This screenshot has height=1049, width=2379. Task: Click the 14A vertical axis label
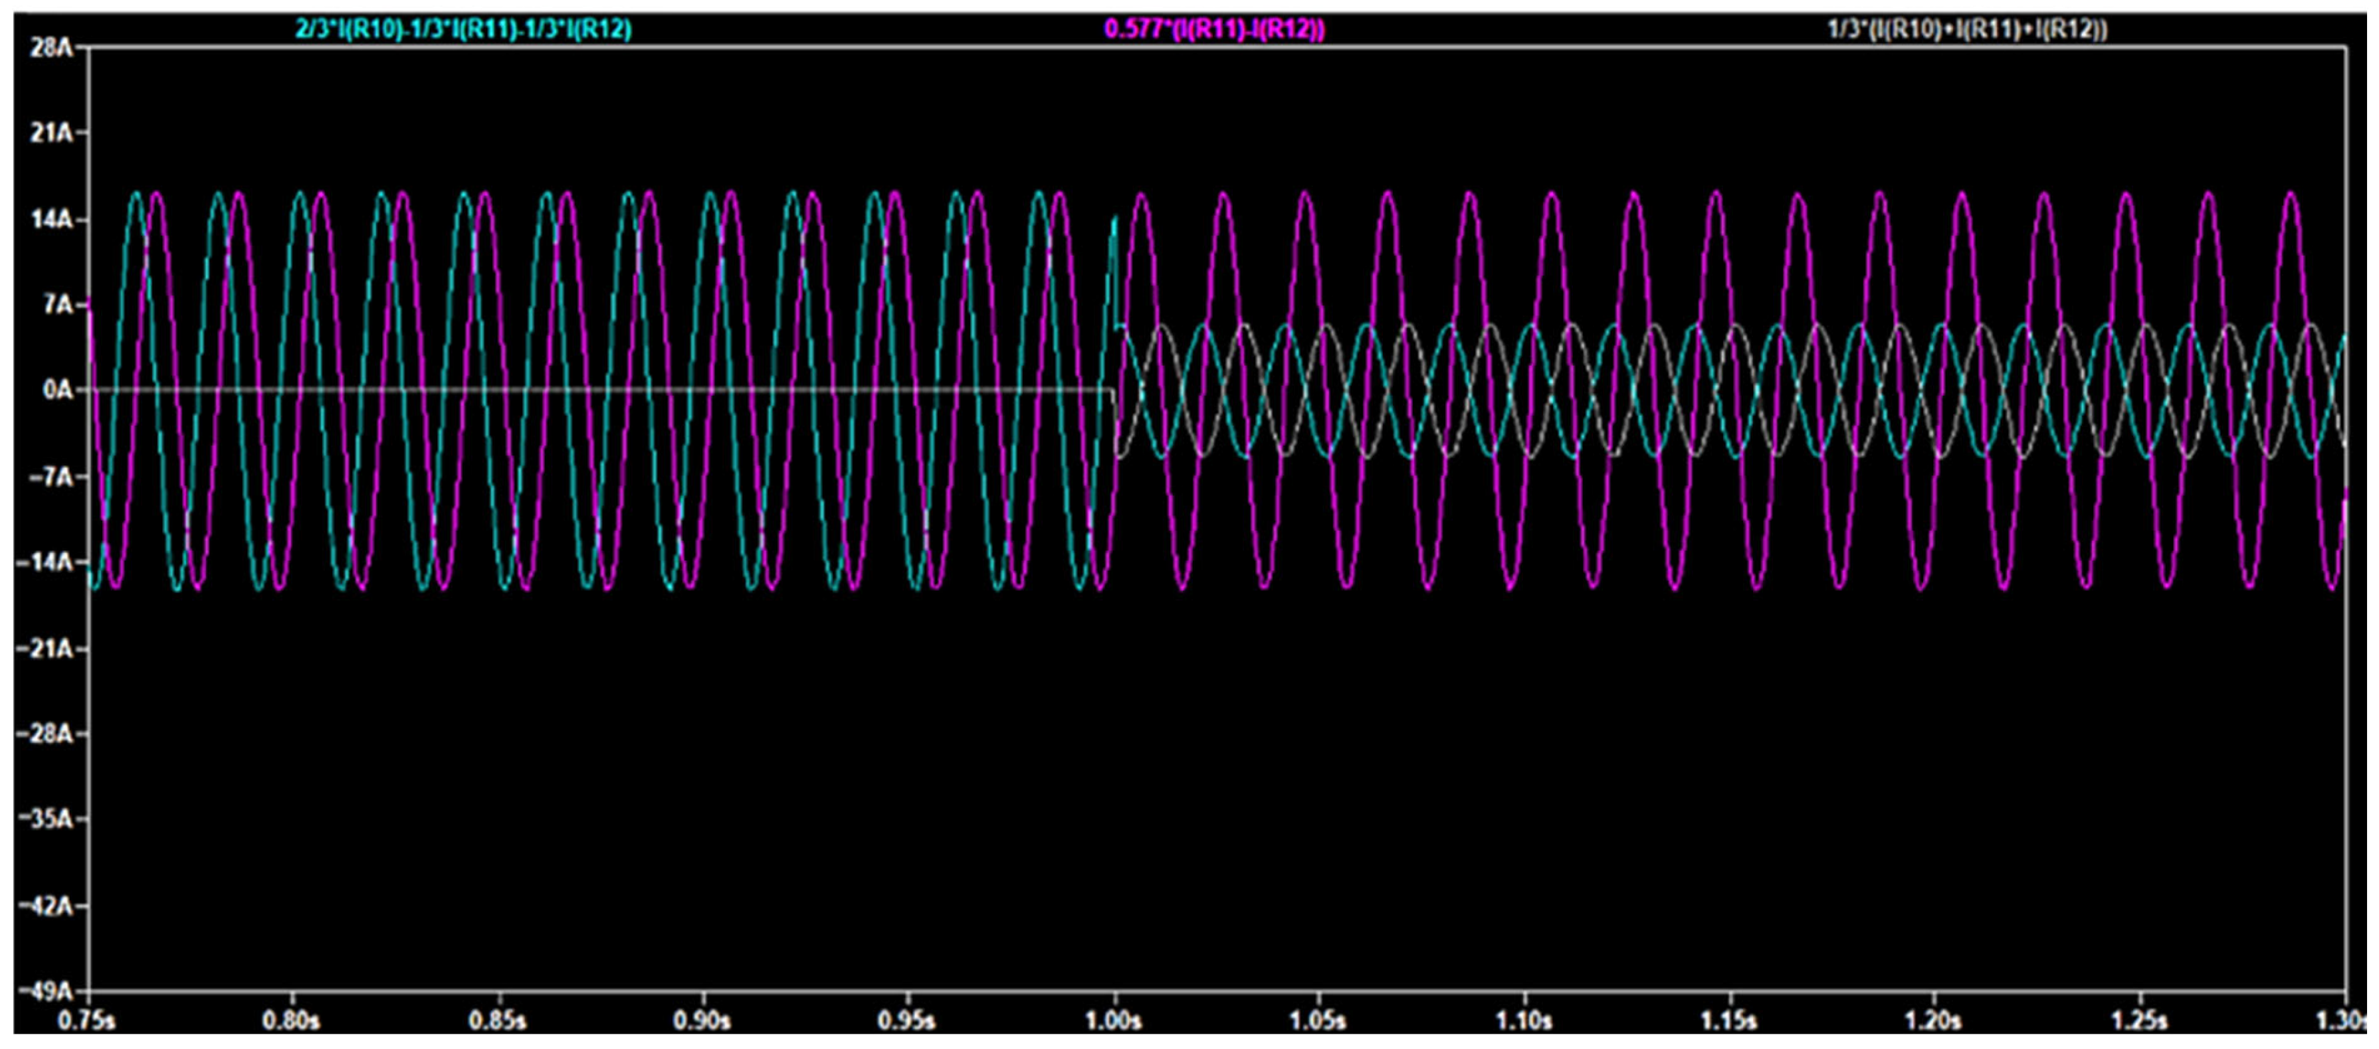tap(52, 220)
